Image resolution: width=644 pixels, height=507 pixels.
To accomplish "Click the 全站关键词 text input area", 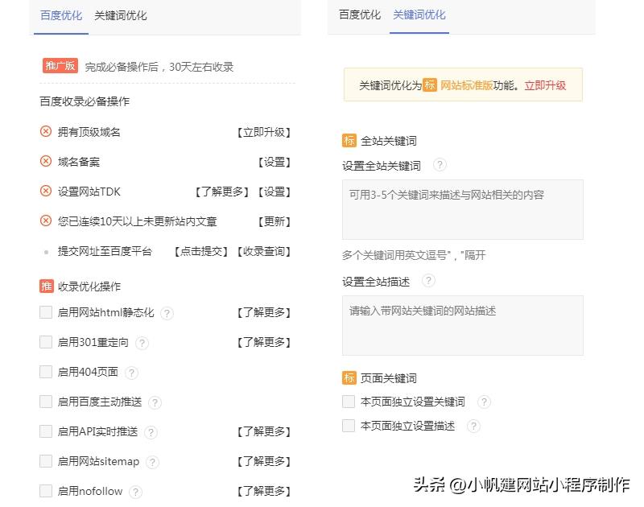I will click(462, 209).
